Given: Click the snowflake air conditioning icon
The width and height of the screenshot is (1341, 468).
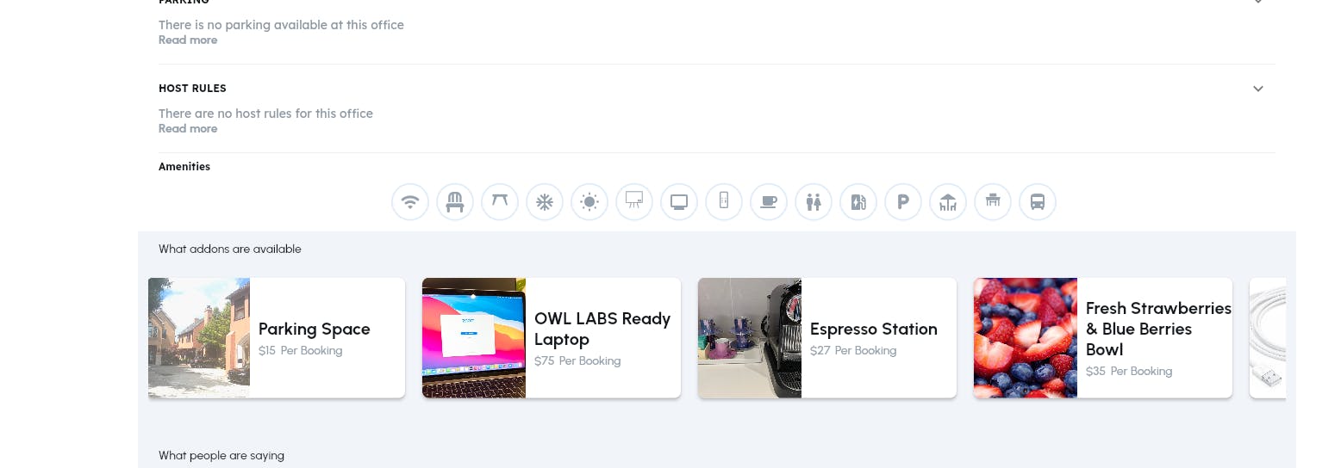Looking at the screenshot, I should 545,202.
